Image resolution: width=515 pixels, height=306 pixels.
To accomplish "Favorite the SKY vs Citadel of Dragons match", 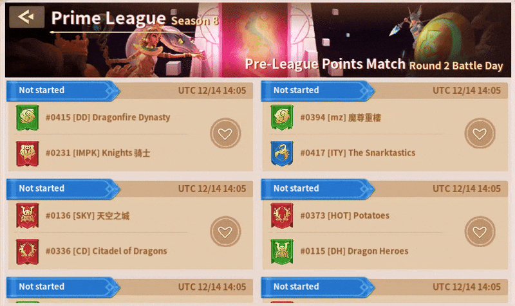I will point(225,231).
